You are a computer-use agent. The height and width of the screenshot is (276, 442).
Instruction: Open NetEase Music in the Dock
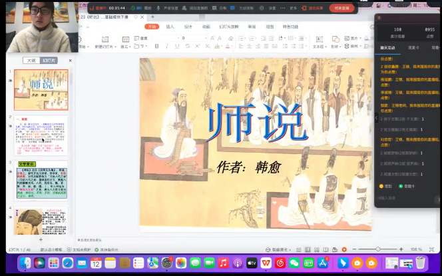point(280,263)
